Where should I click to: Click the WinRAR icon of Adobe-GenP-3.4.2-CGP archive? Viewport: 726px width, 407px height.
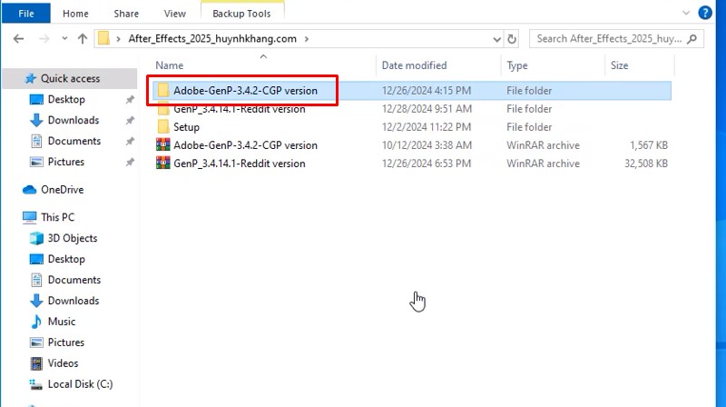click(163, 145)
